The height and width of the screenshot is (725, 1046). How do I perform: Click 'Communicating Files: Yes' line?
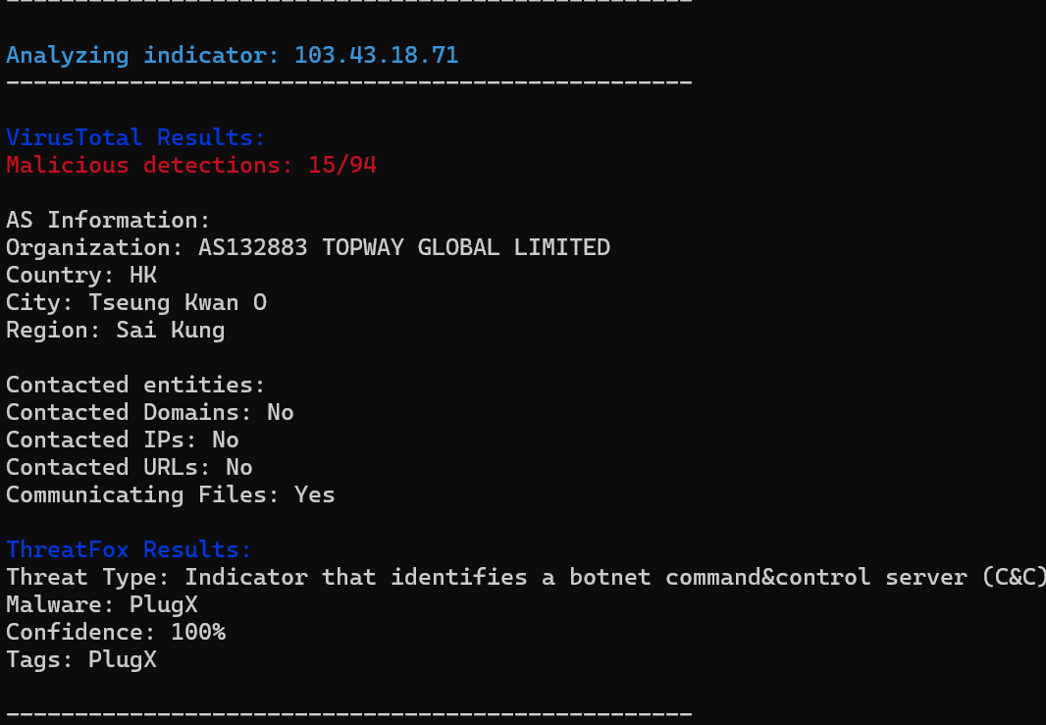click(171, 494)
